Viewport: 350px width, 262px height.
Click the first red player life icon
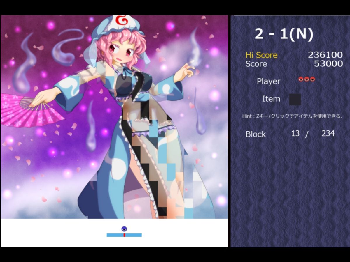(x=301, y=79)
